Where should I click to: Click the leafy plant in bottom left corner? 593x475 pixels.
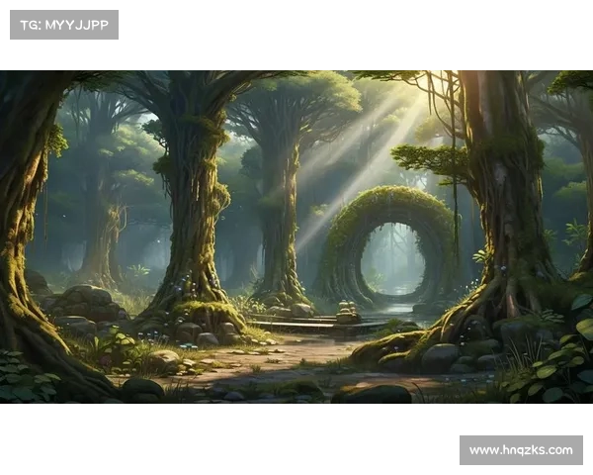(x=25, y=379)
